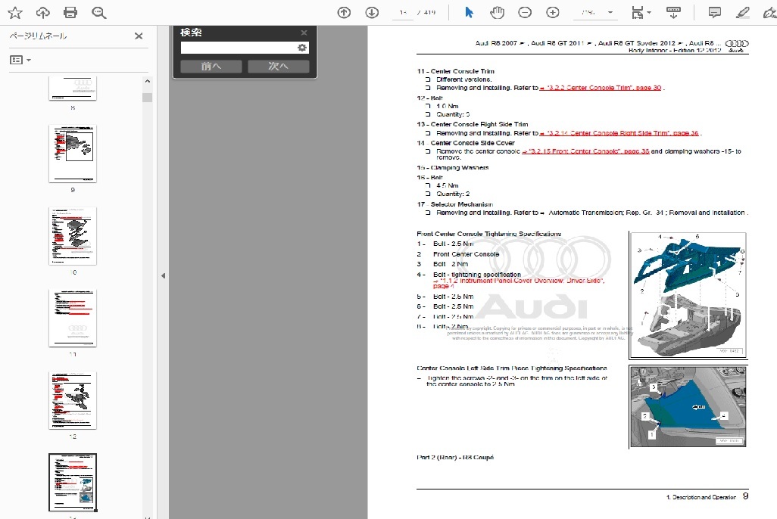
Task: Choose the hand pan tool
Action: coord(497,12)
